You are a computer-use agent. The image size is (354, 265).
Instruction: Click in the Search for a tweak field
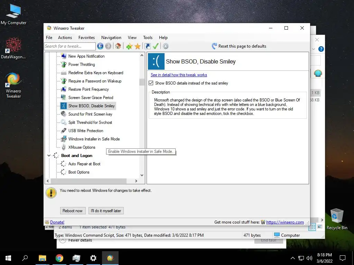[x=70, y=46]
